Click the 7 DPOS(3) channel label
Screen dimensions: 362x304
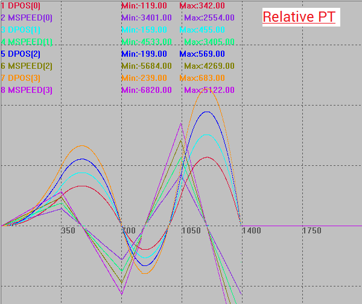[x=21, y=78]
